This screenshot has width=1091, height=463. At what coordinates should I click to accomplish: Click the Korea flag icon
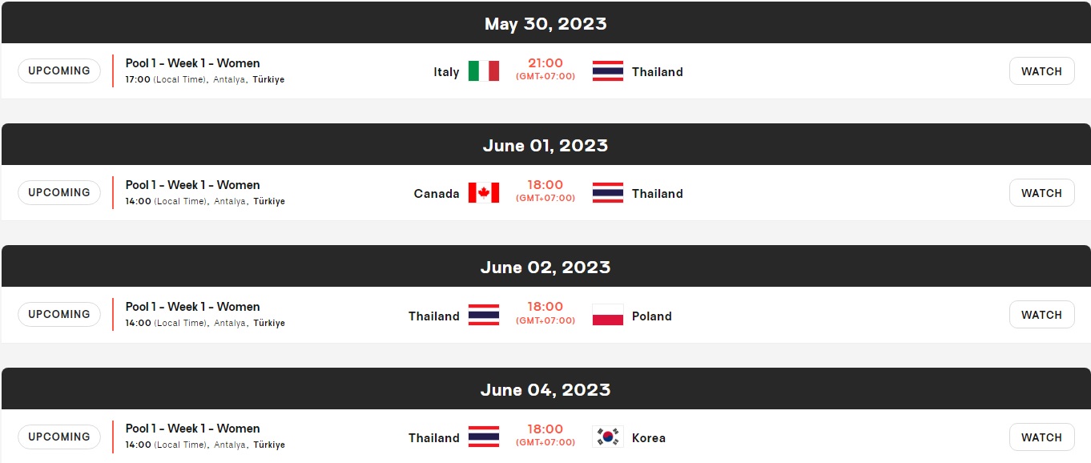click(608, 437)
